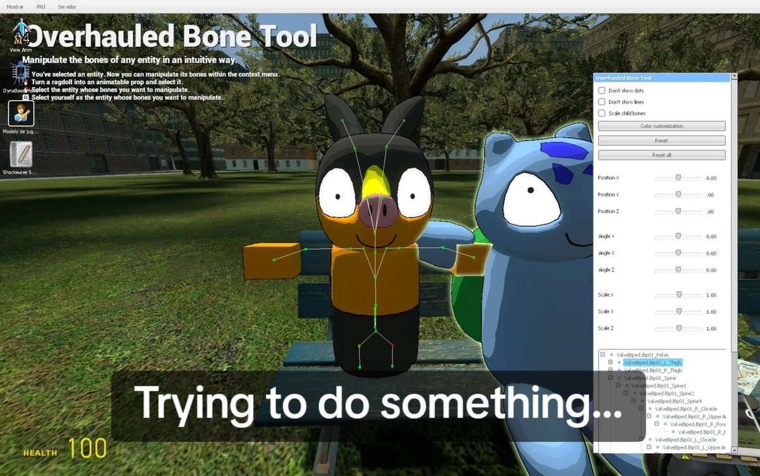Collapse the Bip01_R_UpperArm node
The width and height of the screenshot is (760, 476).
click(649, 416)
